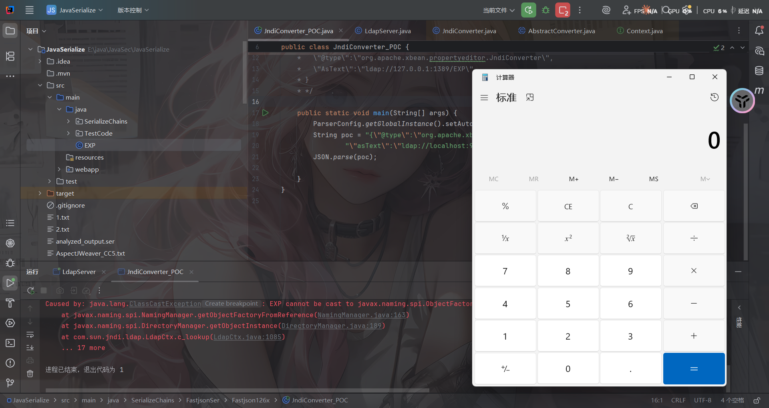
Task: Collapse the src folder in the tree
Action: [x=40, y=85]
